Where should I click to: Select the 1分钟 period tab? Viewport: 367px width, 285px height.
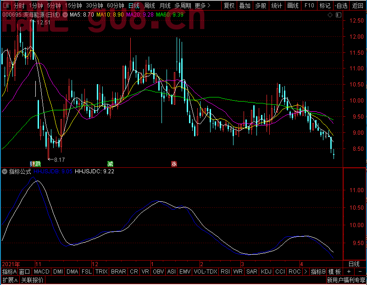click(36, 6)
